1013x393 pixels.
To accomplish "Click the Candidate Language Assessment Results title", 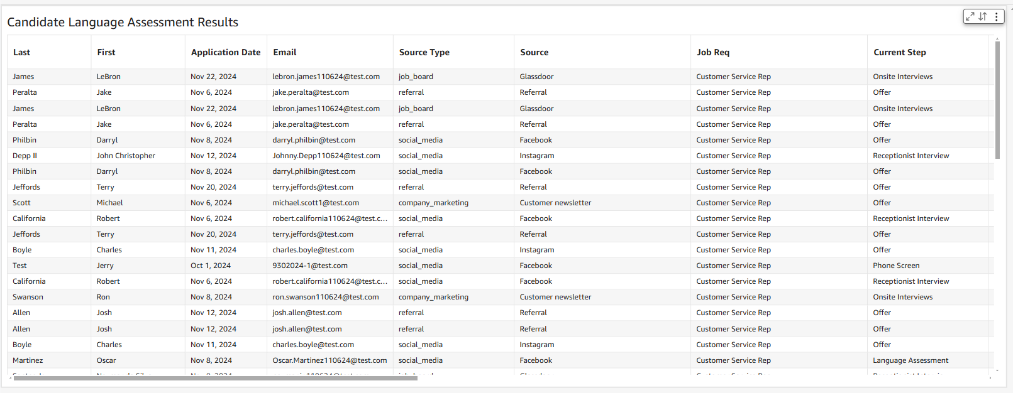I will (x=123, y=22).
